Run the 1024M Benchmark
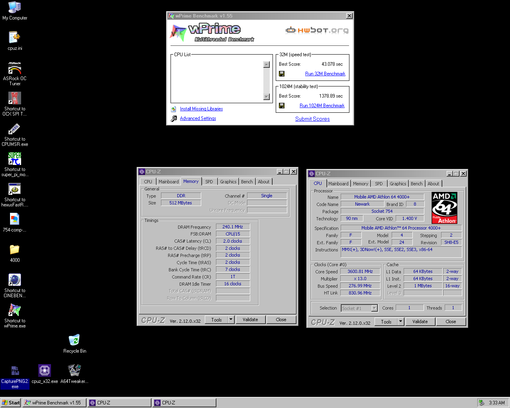This screenshot has width=510, height=408. click(x=322, y=106)
